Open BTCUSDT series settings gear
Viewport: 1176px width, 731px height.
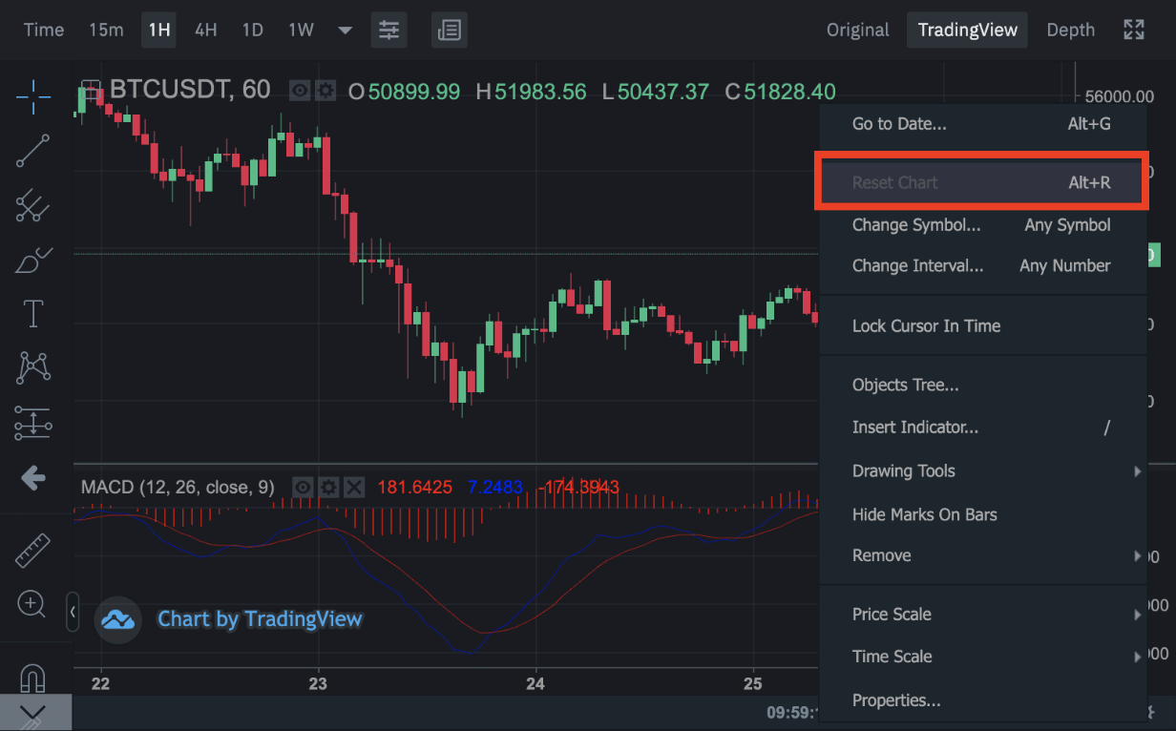[x=325, y=92]
